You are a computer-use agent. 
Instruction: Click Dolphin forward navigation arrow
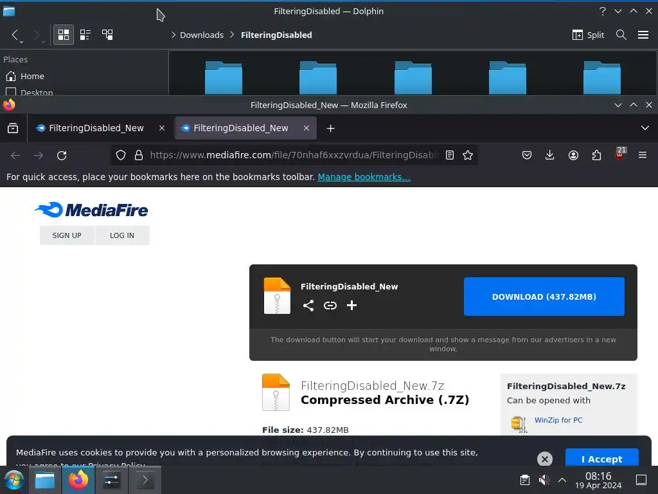37,35
